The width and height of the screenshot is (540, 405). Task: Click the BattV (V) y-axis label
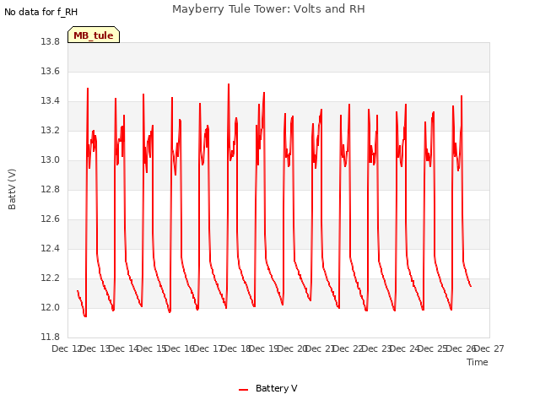pos(12,189)
